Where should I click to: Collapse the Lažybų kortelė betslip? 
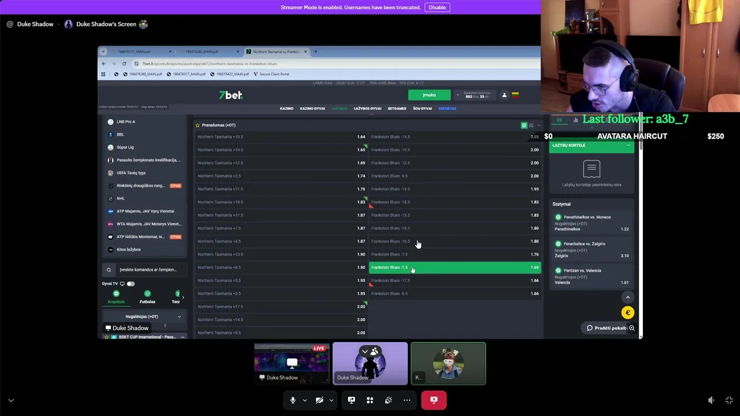click(x=628, y=146)
